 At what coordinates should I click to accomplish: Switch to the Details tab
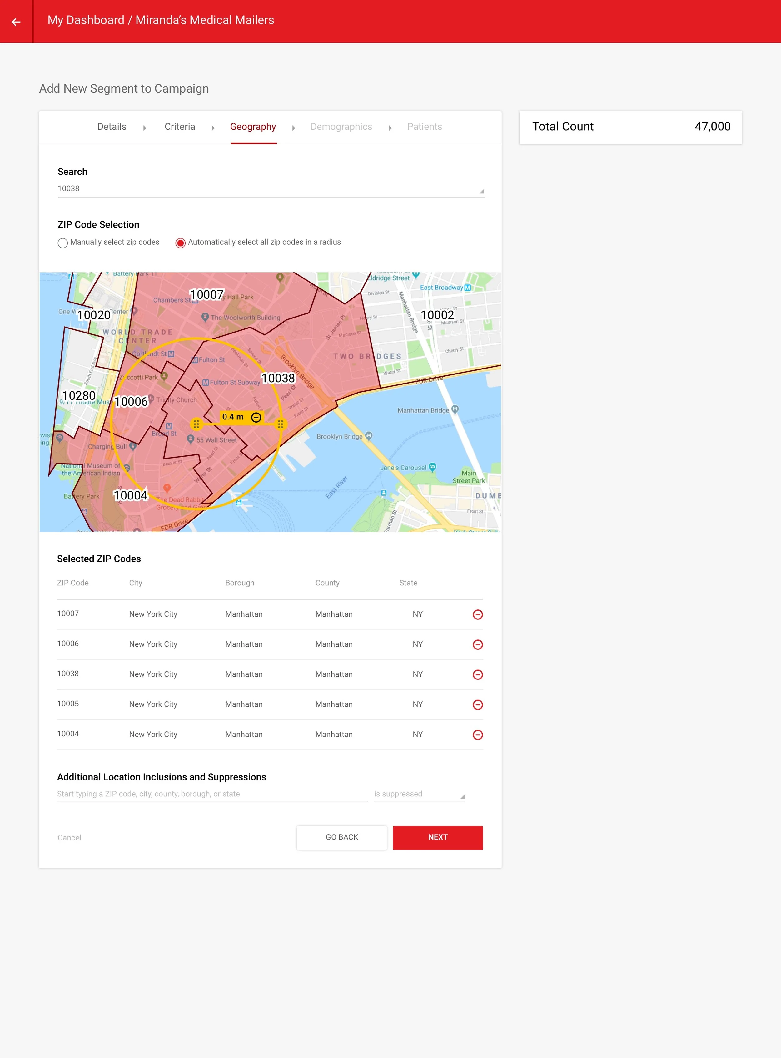(x=112, y=127)
